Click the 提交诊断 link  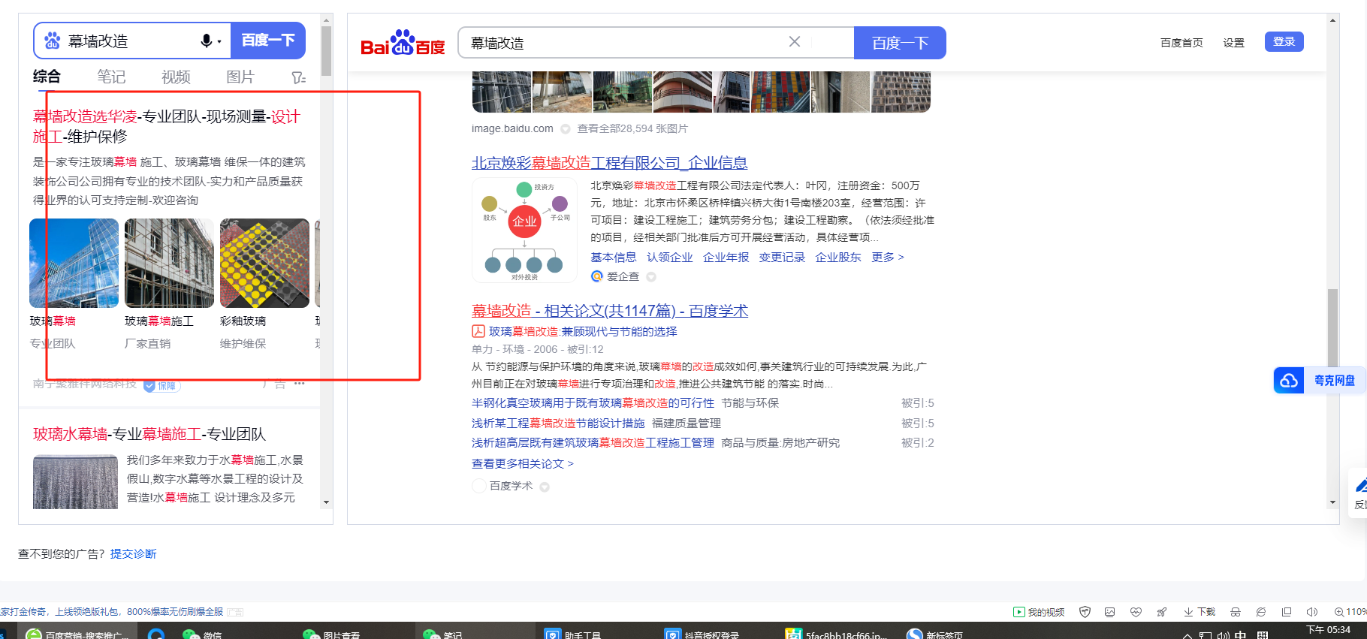134,553
